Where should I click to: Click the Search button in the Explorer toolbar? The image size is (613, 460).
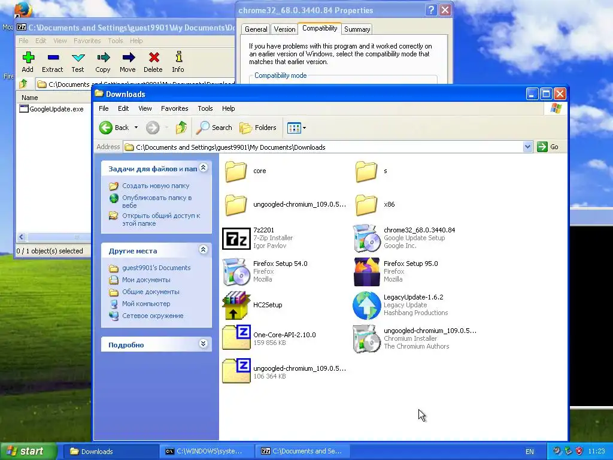[214, 128]
